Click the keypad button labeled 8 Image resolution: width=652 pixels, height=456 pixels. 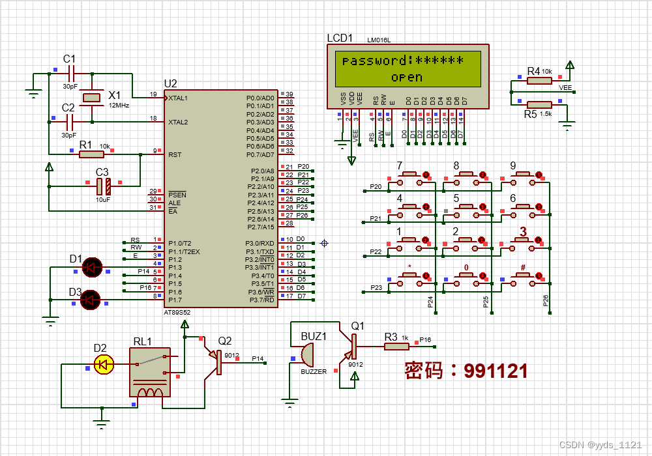(467, 178)
